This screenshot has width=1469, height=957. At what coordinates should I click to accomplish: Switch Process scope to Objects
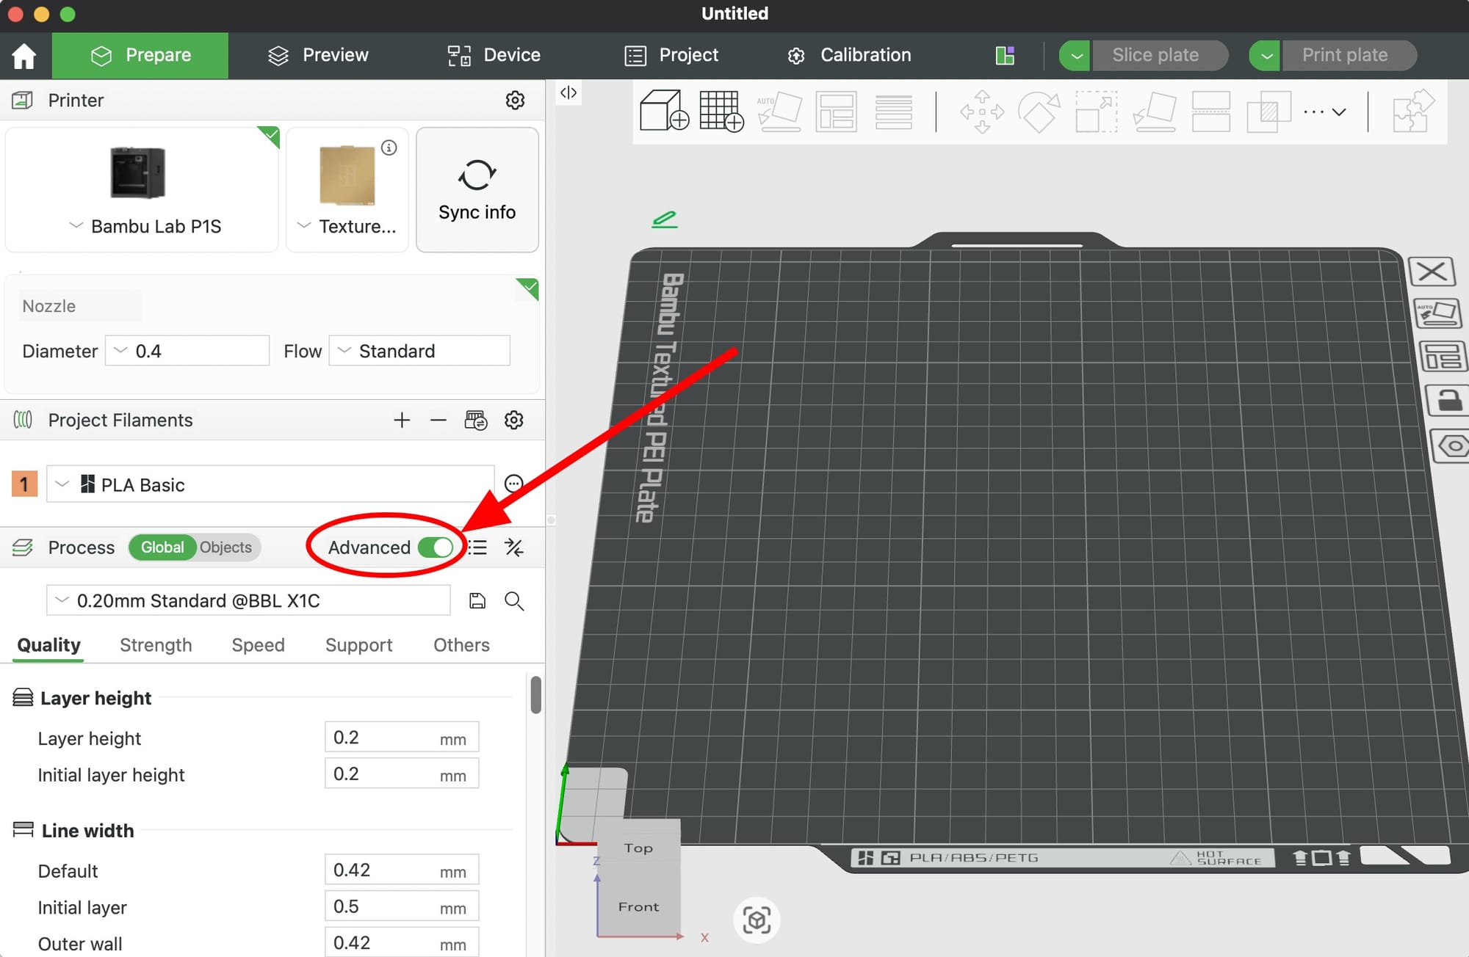(x=225, y=547)
